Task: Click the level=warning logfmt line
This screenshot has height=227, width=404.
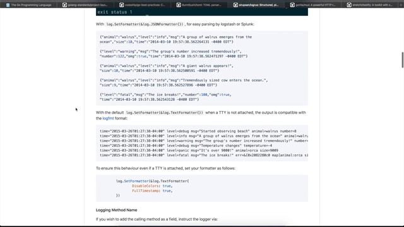Action: pyautogui.click(x=204, y=141)
